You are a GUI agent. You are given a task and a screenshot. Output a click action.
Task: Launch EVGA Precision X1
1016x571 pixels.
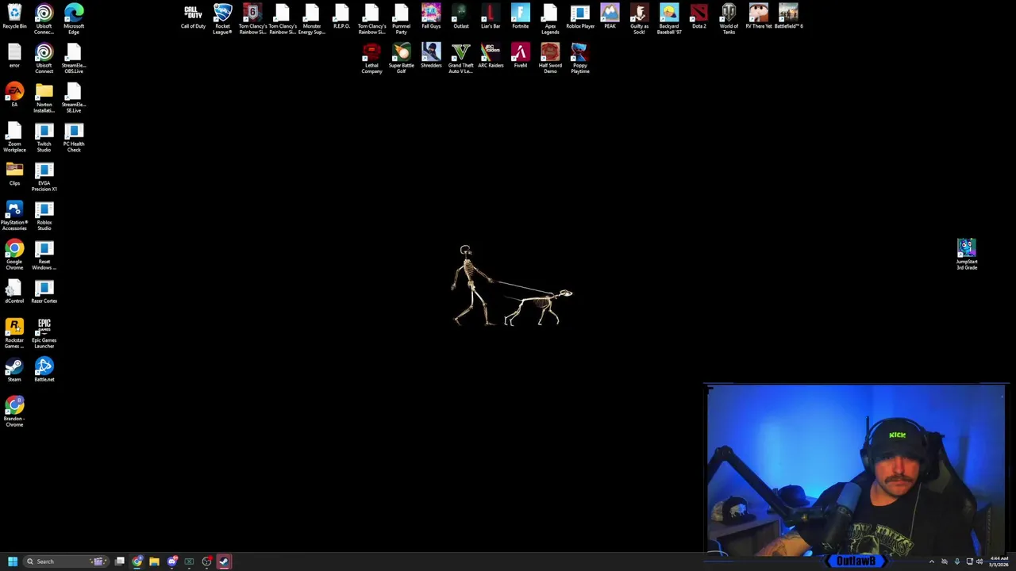pyautogui.click(x=44, y=177)
